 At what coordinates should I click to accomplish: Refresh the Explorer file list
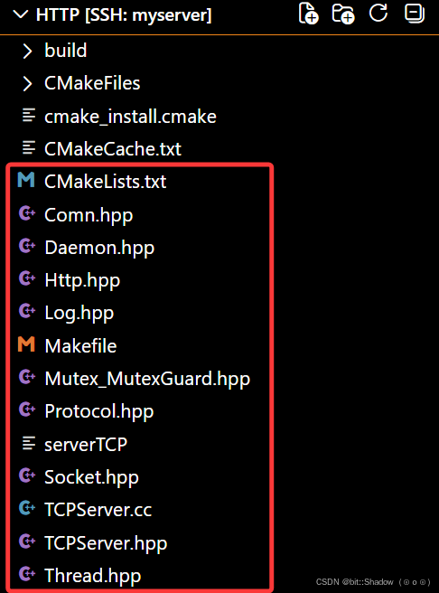378,13
